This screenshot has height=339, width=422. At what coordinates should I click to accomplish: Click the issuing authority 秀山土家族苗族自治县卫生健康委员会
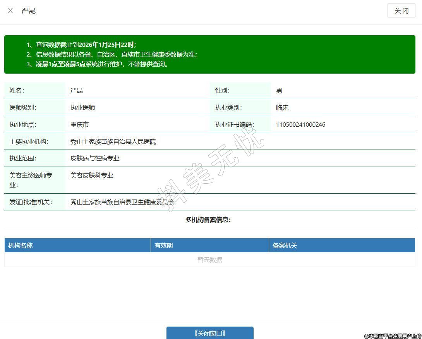coord(122,202)
